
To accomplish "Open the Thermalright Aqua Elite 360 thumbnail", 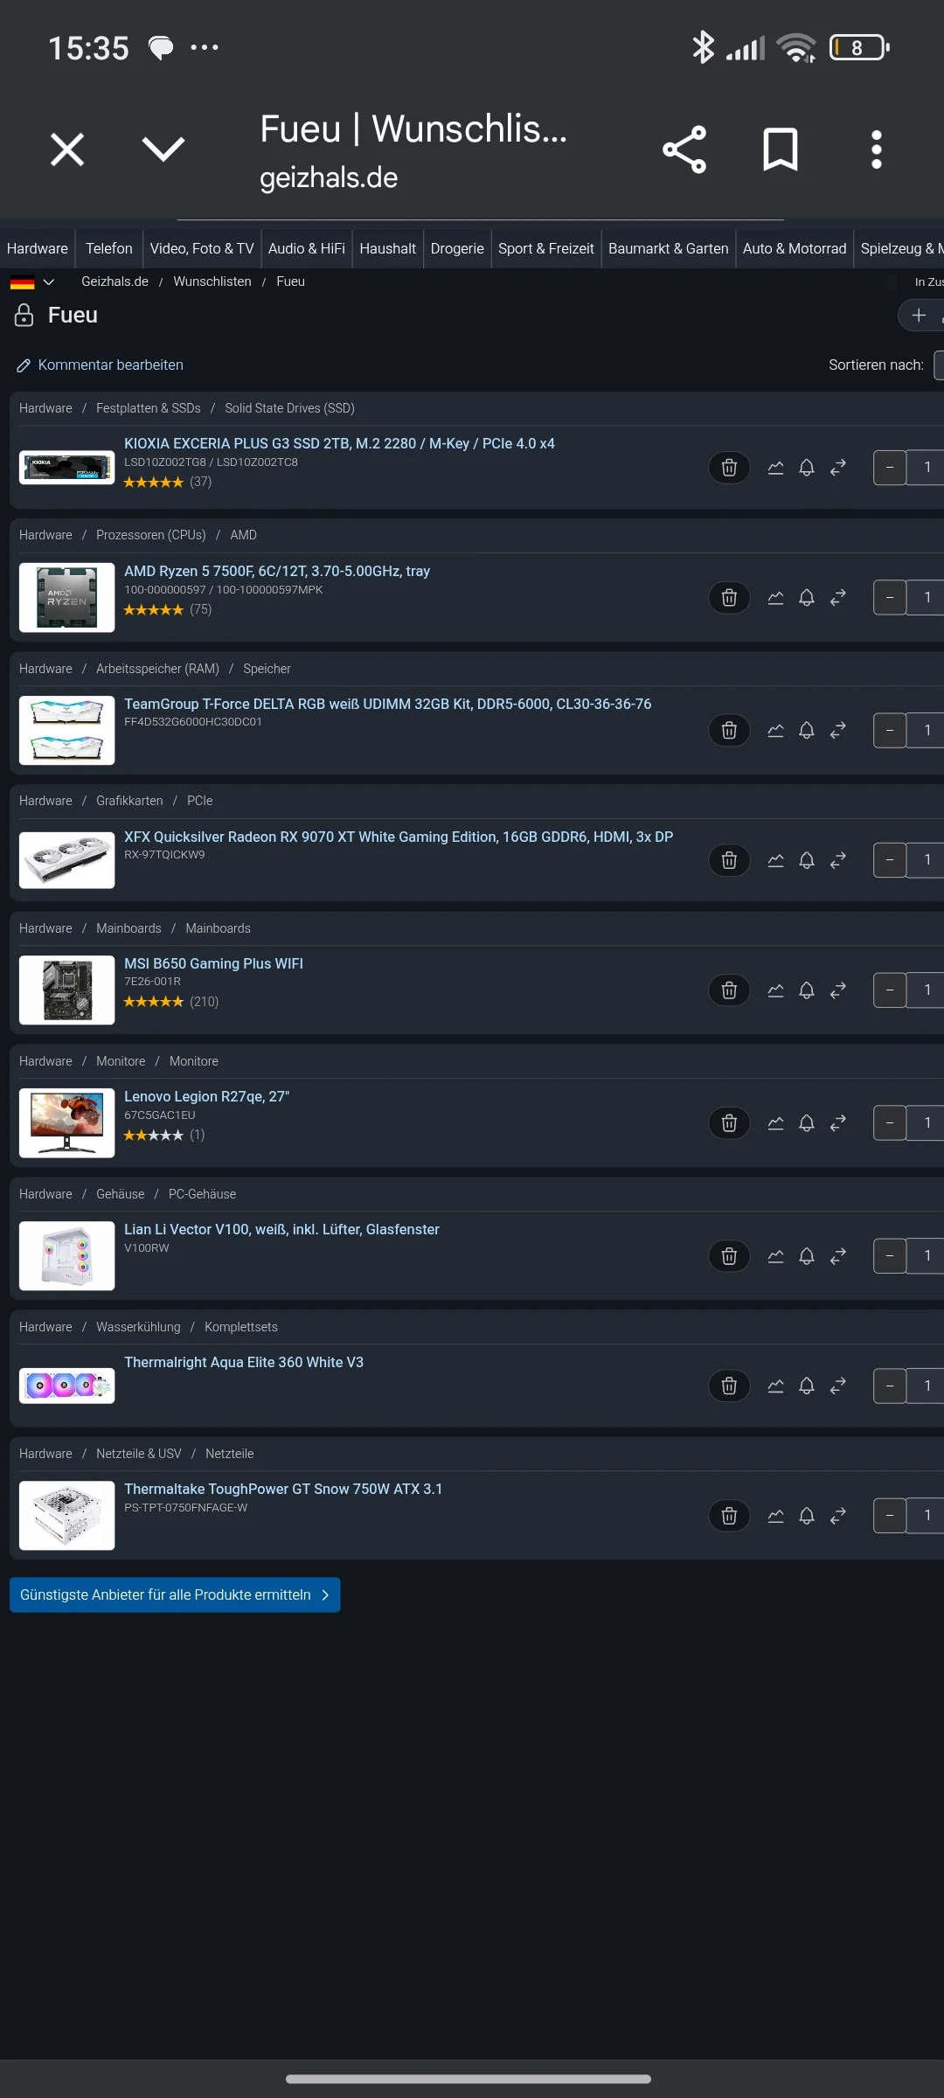I will 67,1386.
